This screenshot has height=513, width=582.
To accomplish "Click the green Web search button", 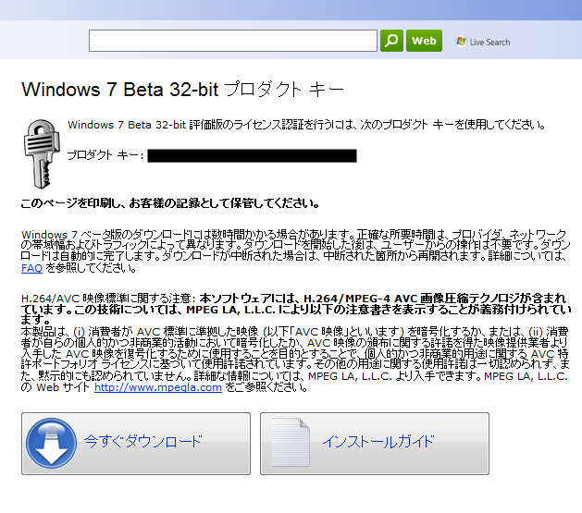I will point(424,41).
